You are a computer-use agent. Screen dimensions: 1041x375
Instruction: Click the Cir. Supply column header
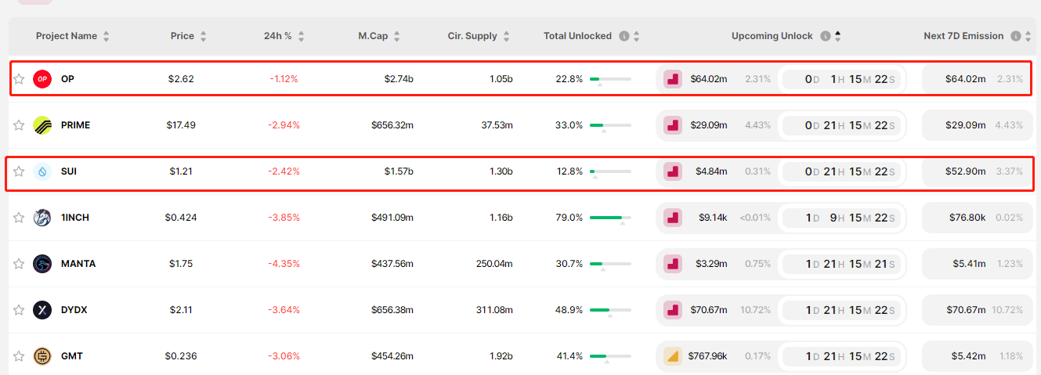click(472, 36)
